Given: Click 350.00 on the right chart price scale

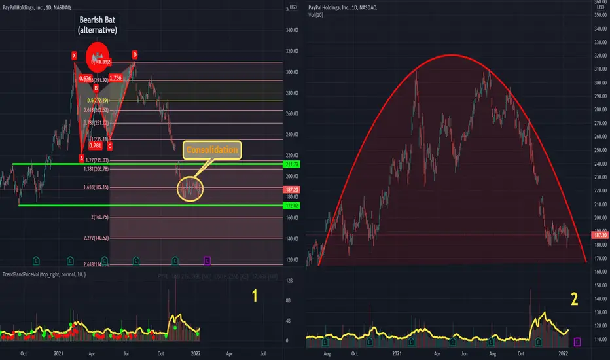Looking at the screenshot, I should 600,15.
